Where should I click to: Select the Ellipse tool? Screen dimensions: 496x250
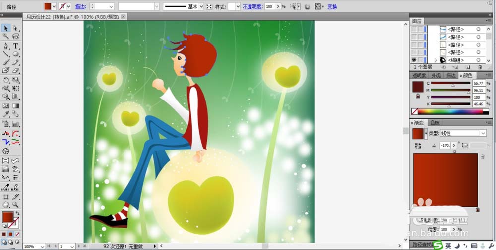15,54
